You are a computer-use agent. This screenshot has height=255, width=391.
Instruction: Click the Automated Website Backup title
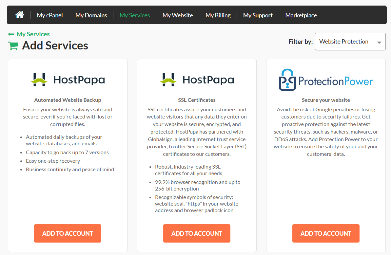coord(68,100)
